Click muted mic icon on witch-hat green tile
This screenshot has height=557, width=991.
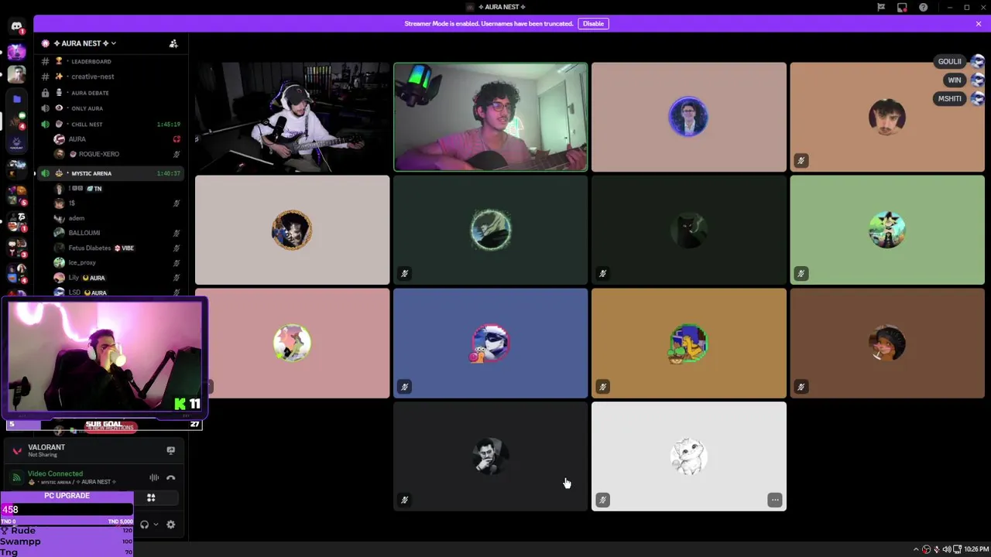click(801, 274)
